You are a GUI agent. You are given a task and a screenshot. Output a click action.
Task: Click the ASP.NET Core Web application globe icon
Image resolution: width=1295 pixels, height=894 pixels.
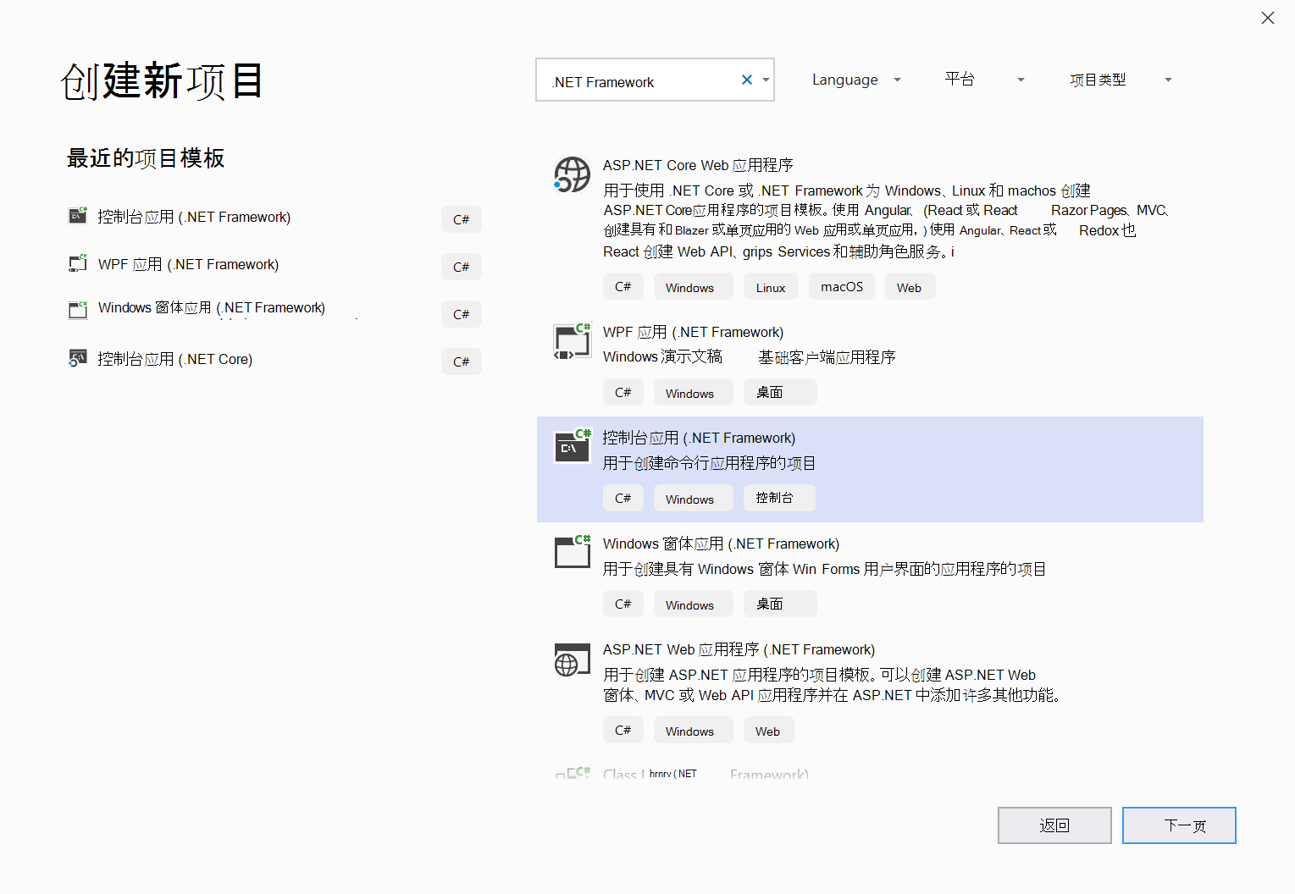572,174
